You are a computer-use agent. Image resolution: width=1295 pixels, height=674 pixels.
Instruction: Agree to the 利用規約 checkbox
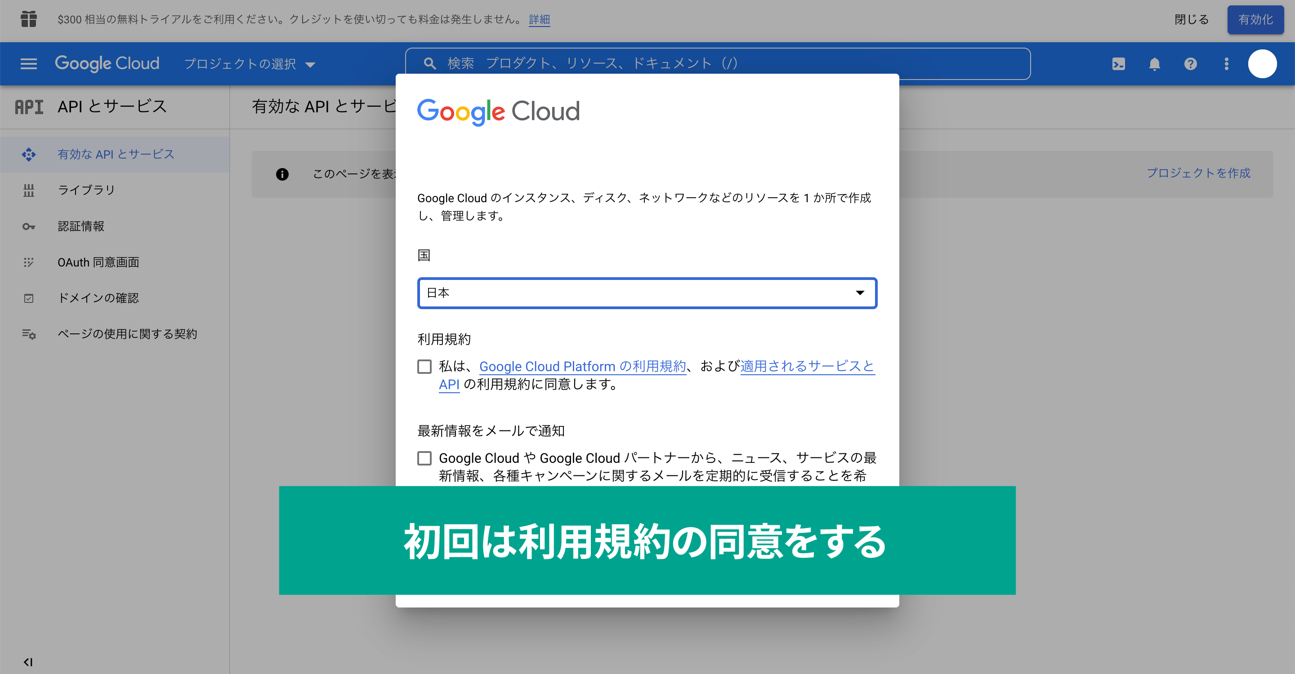[x=424, y=367]
